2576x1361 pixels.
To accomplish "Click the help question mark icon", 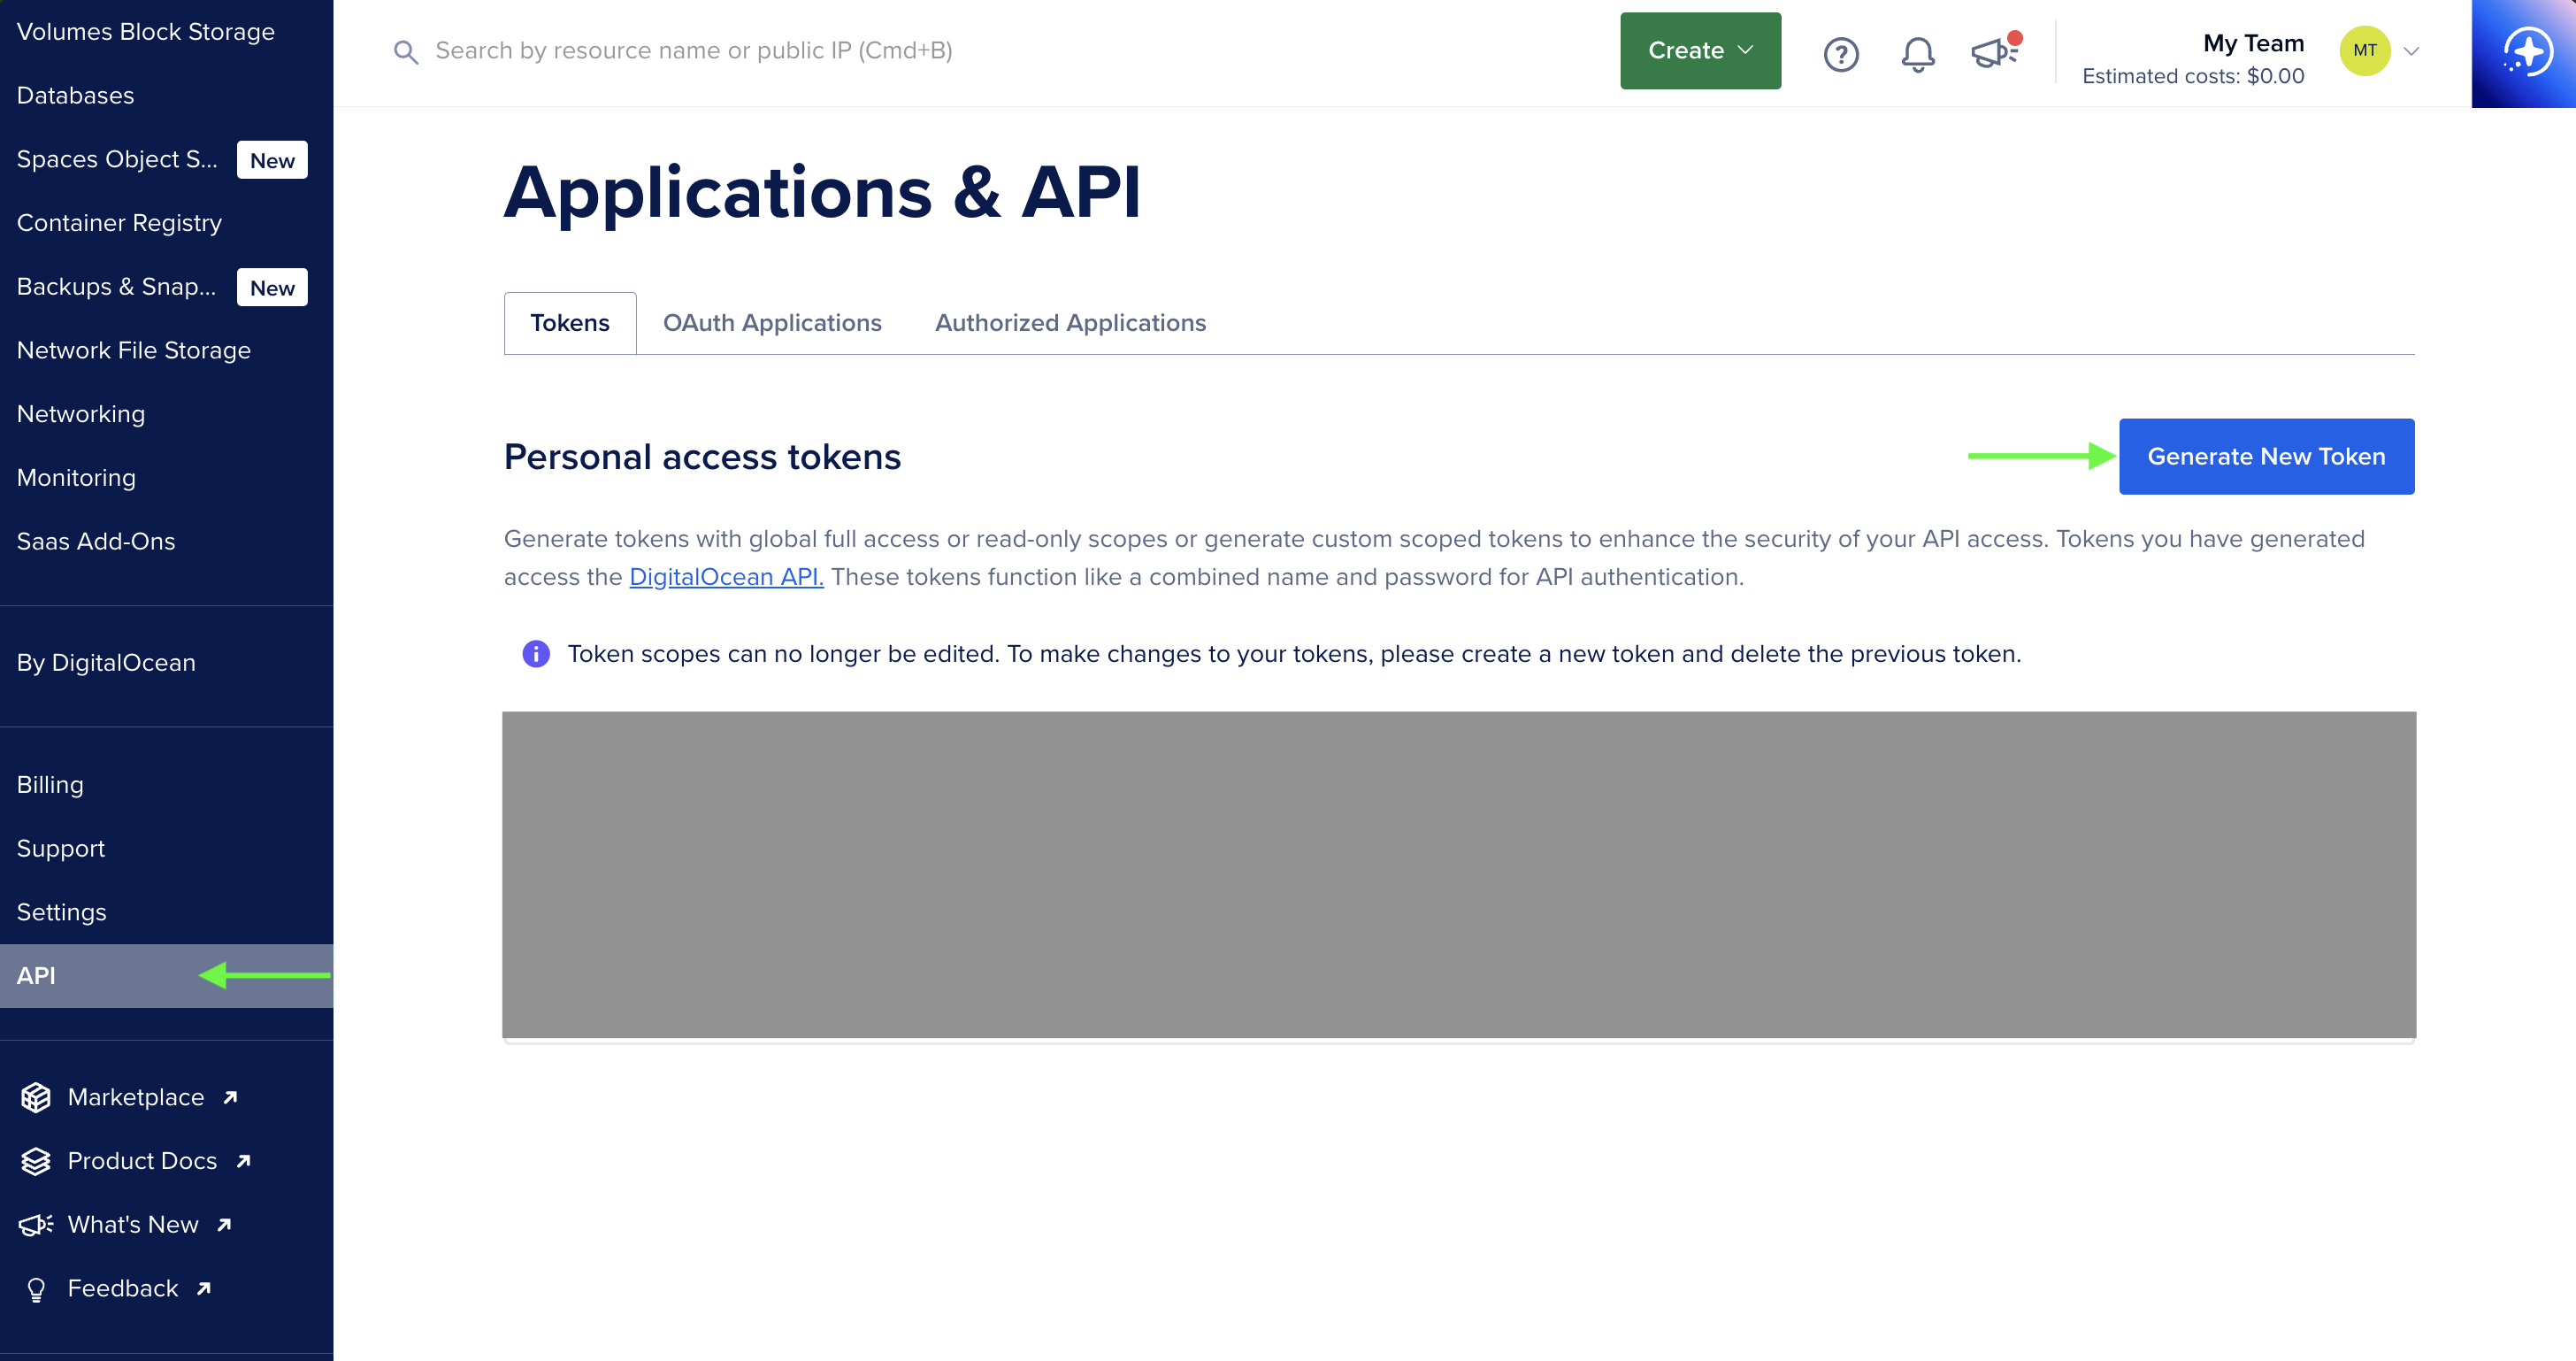I will pyautogui.click(x=1840, y=53).
